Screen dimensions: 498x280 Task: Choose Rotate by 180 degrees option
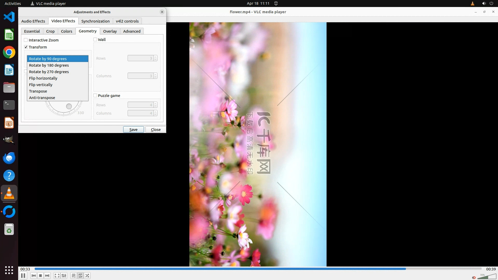(49, 65)
